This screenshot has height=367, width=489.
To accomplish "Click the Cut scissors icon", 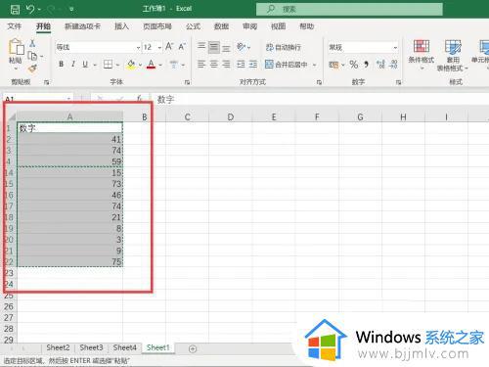I will tap(32, 43).
